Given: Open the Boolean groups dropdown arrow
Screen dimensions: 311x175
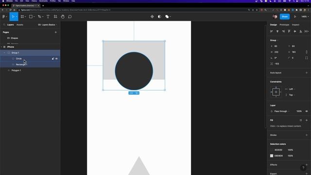Looking at the screenshot, I should (170, 17).
